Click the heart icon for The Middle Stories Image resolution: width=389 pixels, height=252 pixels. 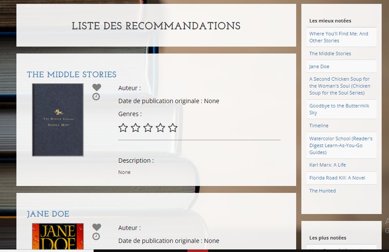click(97, 88)
